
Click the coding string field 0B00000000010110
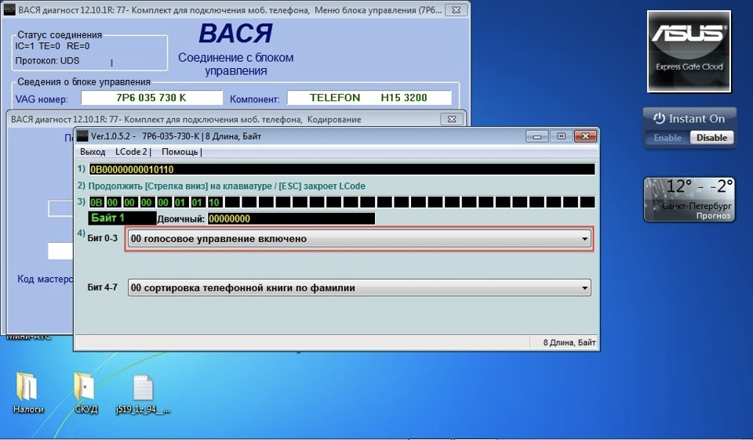pos(341,169)
